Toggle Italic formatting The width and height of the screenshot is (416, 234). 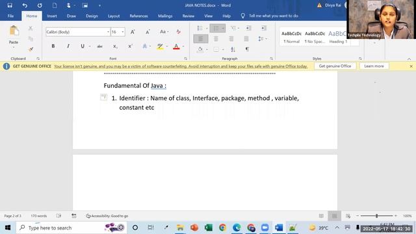[68, 46]
